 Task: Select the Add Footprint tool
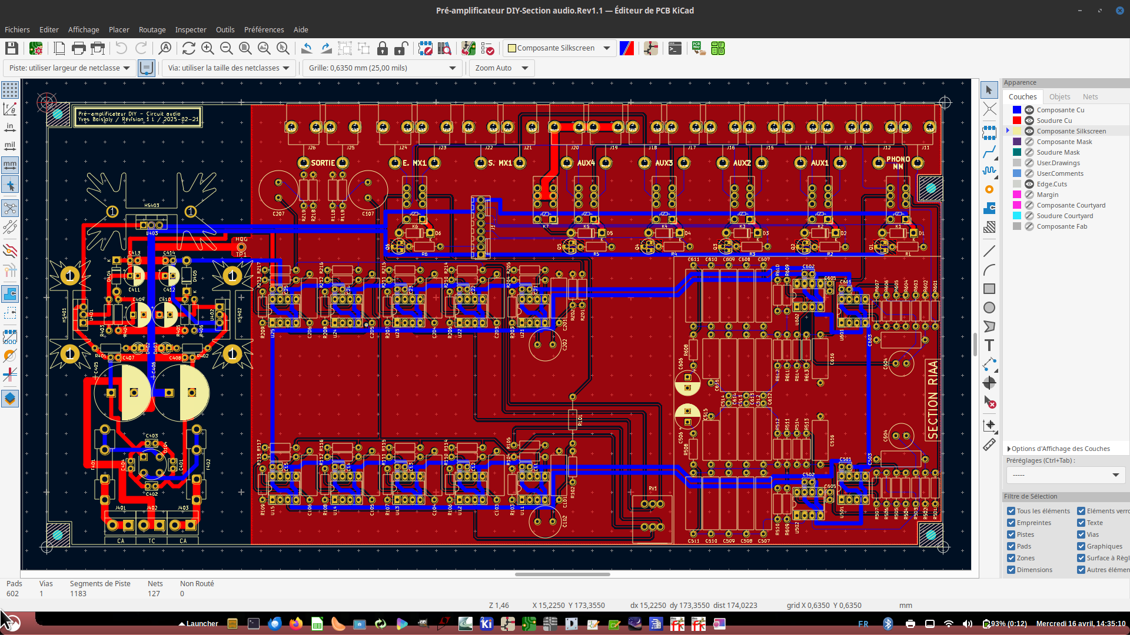pyautogui.click(x=989, y=133)
